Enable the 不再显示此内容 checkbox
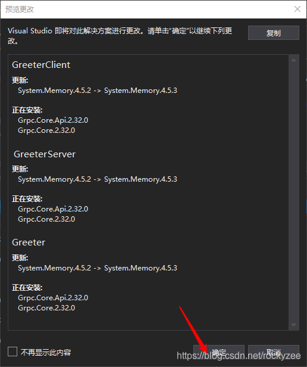 12,352
